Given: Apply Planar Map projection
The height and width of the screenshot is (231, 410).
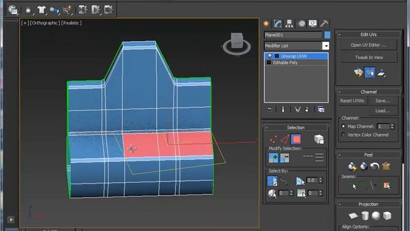Looking at the screenshot, I should [x=353, y=216].
